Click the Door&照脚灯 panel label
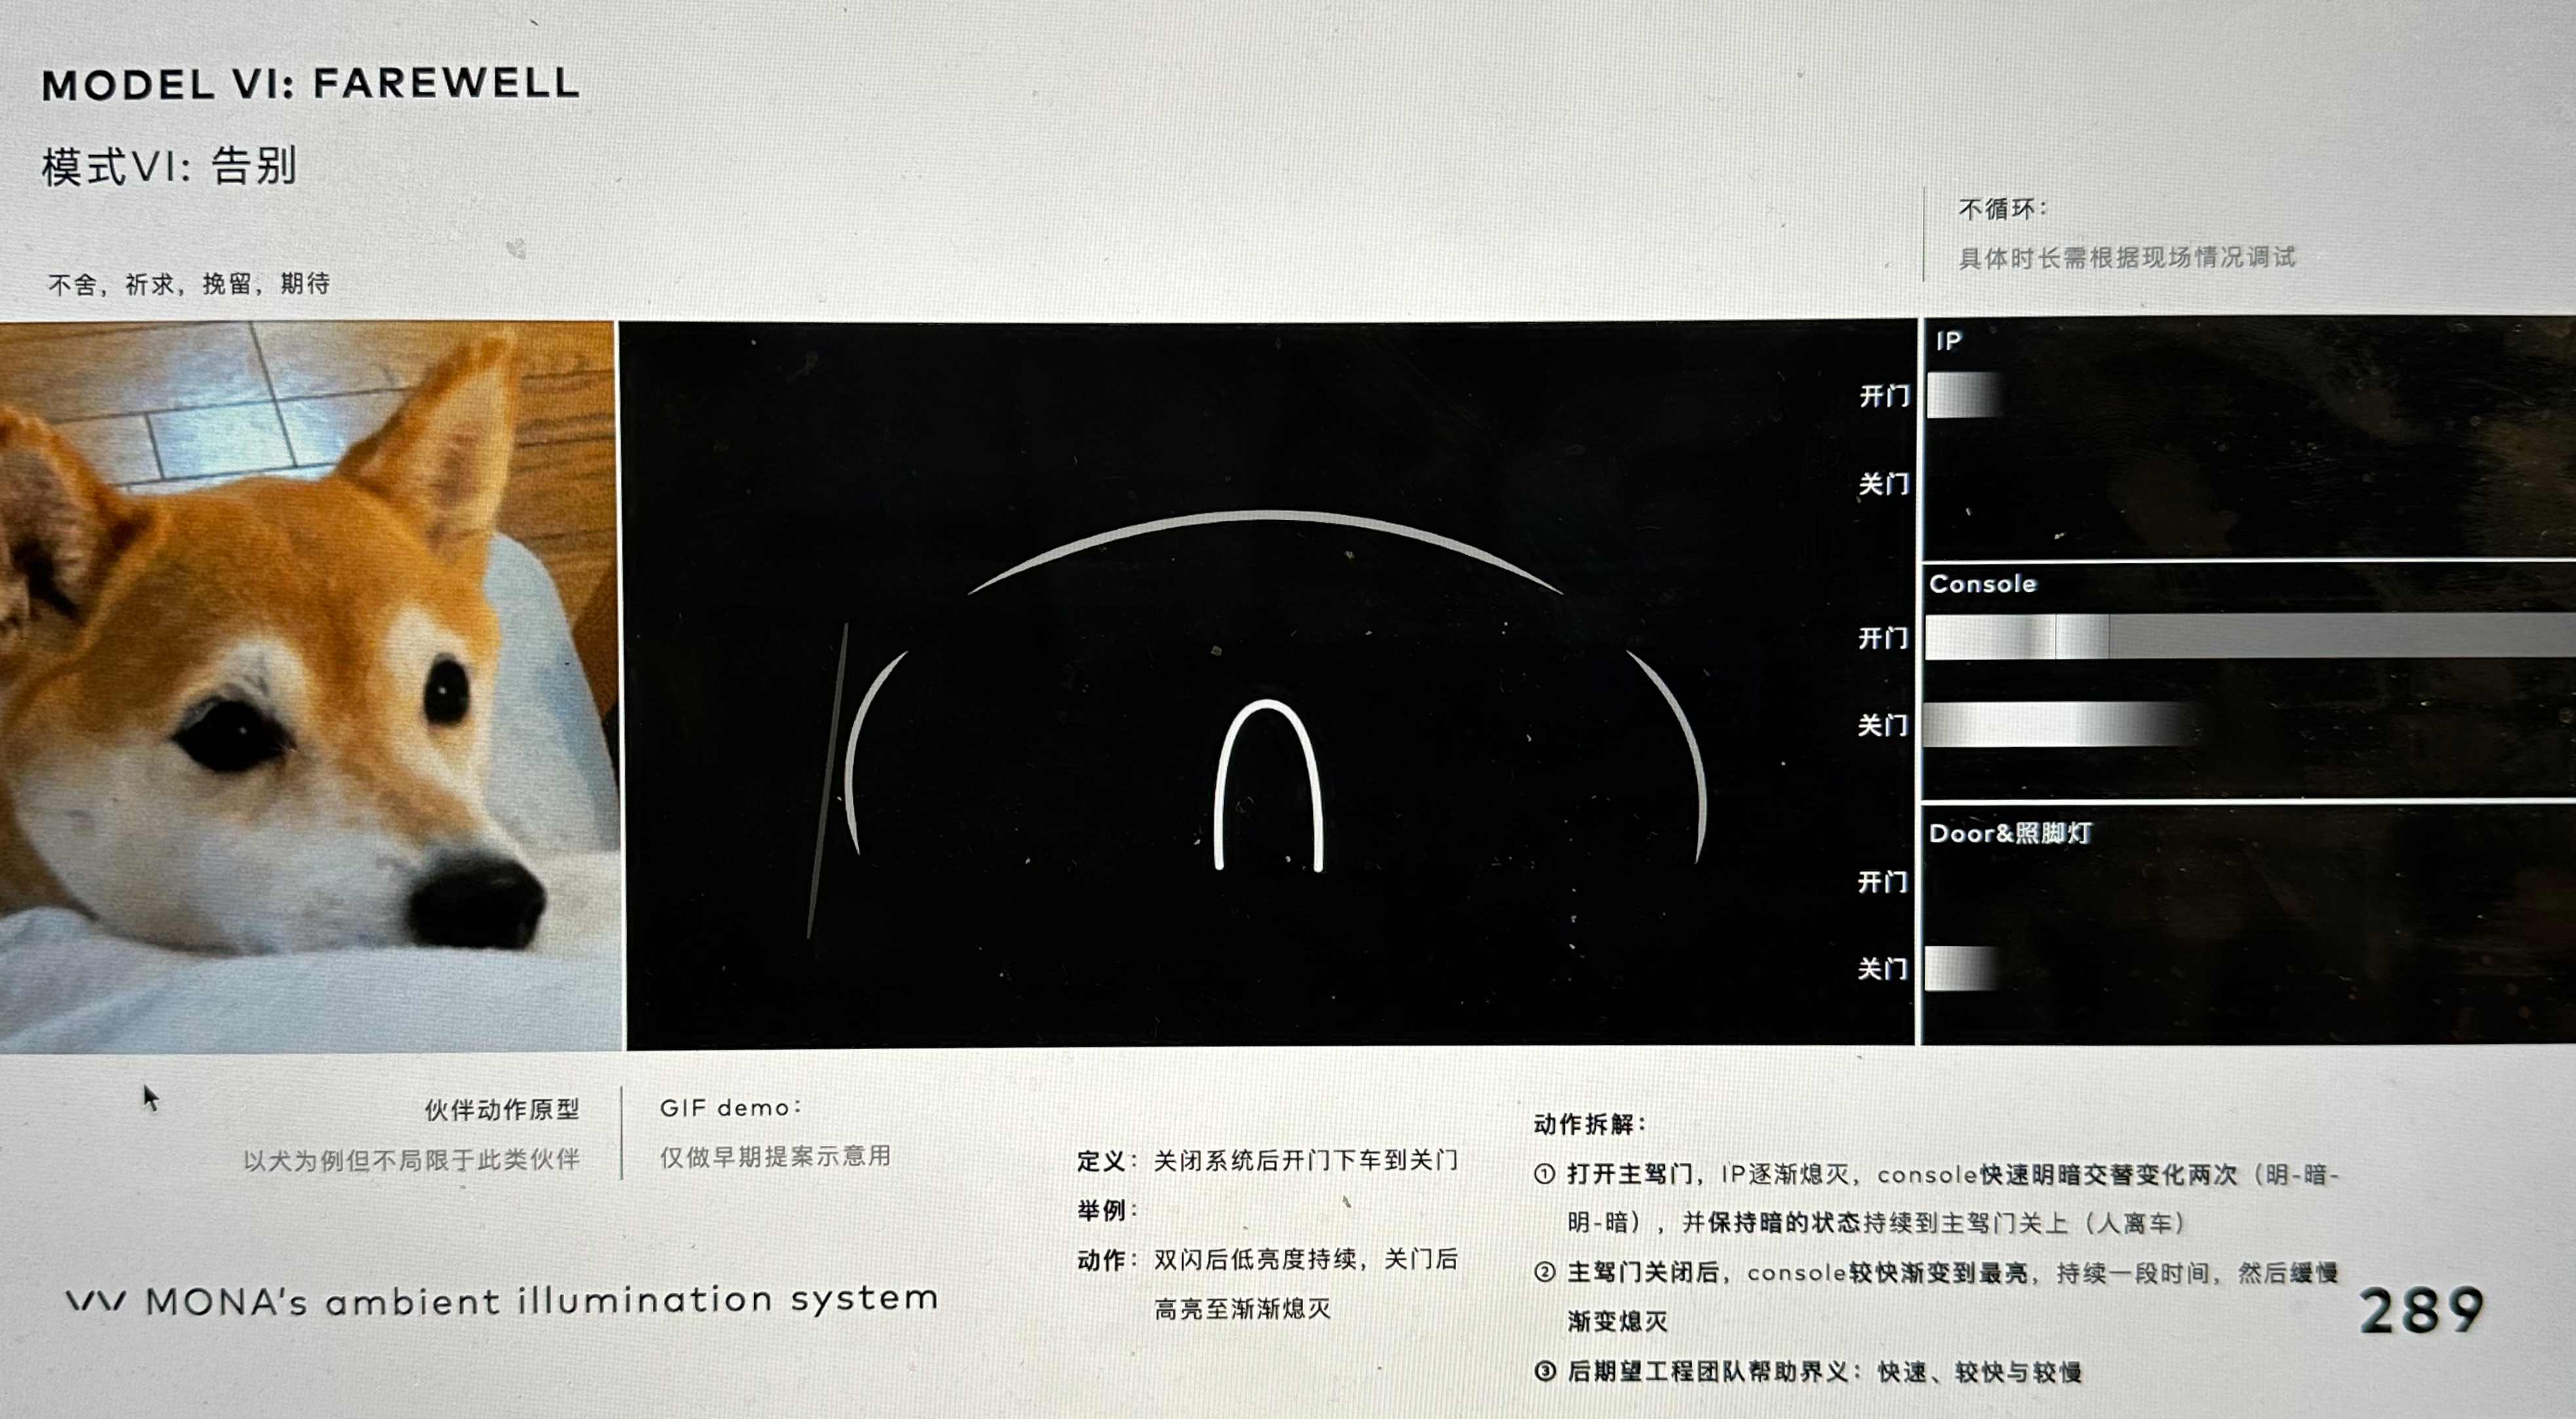 pos(2010,833)
